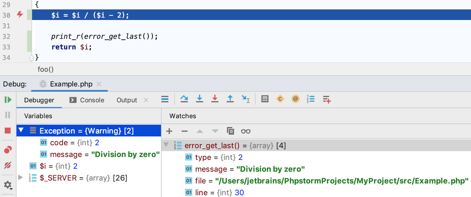Click the Variables panel header
This screenshot has height=197, width=471.
click(38, 116)
